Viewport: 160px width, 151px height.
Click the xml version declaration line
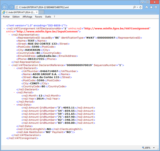click(37, 26)
